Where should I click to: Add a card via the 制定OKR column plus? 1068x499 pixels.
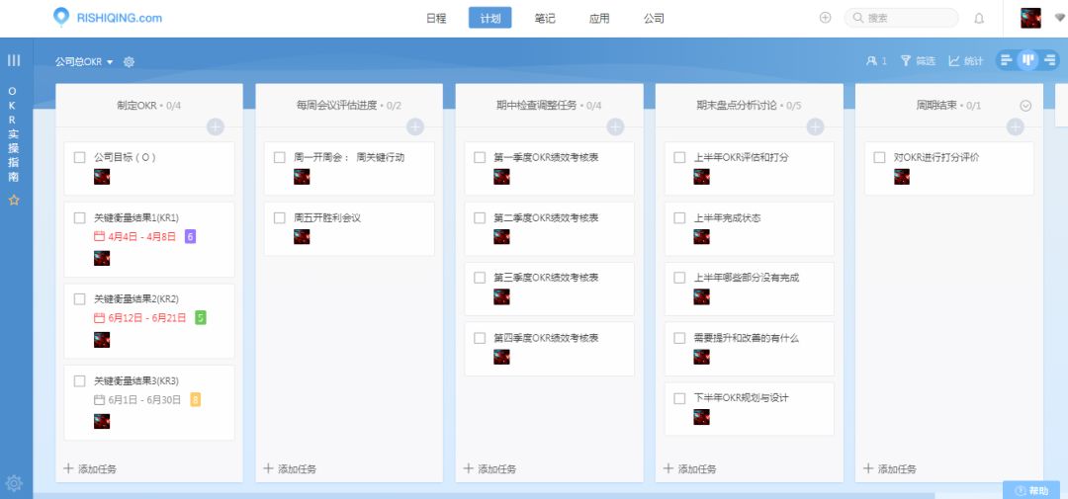click(x=216, y=126)
